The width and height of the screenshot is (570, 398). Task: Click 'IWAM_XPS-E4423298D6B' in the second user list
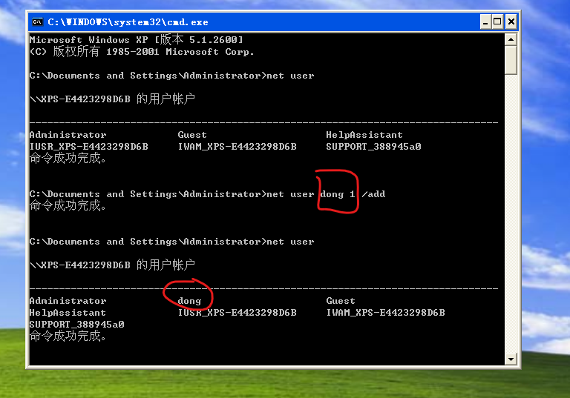click(x=385, y=312)
